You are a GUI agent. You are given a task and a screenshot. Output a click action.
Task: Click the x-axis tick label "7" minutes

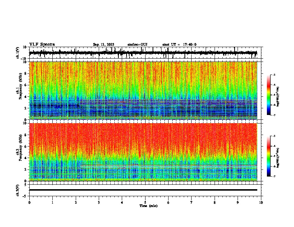tap(192, 203)
